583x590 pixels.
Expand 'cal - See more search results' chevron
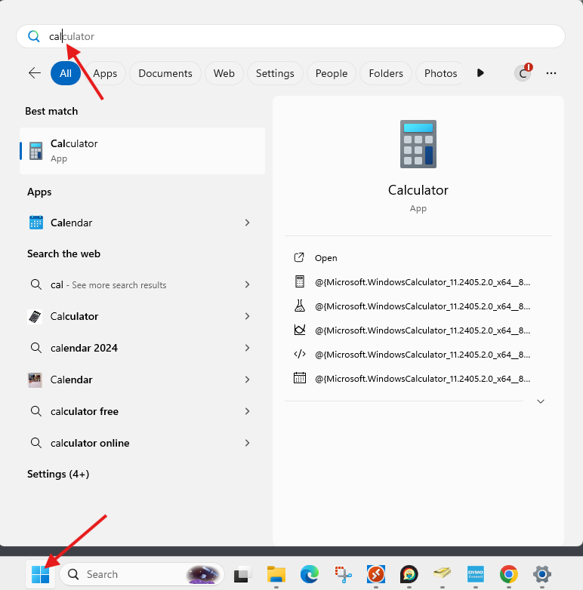coord(248,284)
